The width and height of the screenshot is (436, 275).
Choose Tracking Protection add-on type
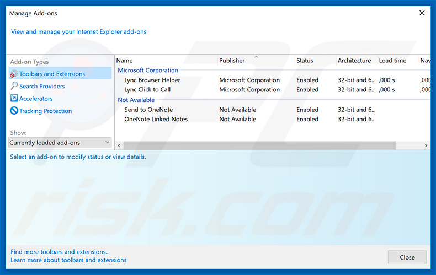pos(46,111)
